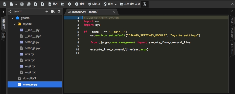Click the 'import sys' code line
Screen dimensions: 235x94
pyautogui.click(x=92, y=25)
